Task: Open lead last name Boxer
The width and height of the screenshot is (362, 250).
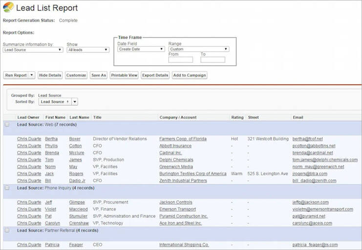Action: click(x=75, y=139)
